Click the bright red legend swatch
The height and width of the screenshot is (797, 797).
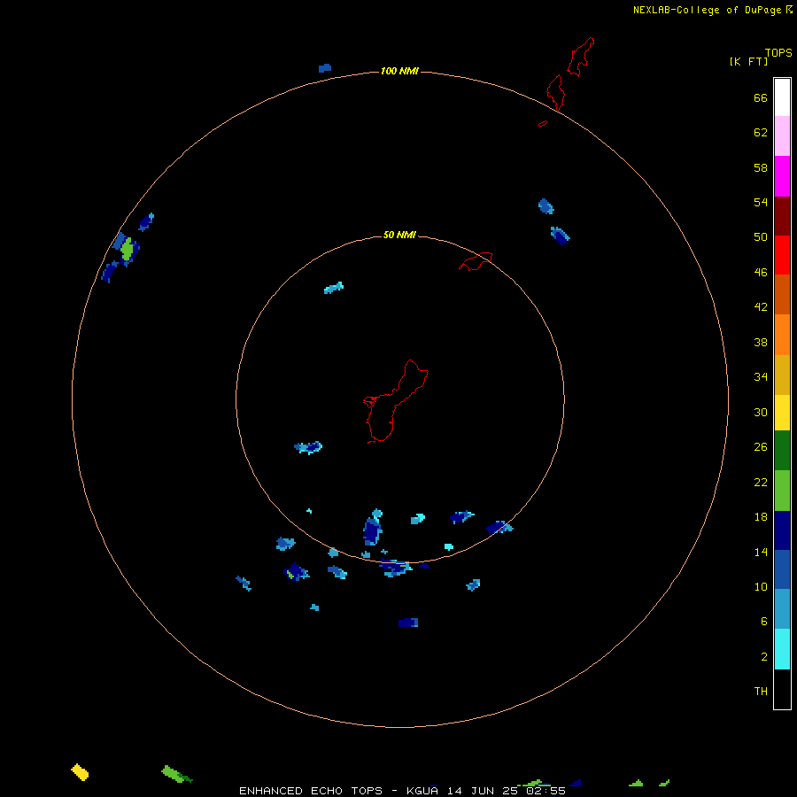[782, 255]
